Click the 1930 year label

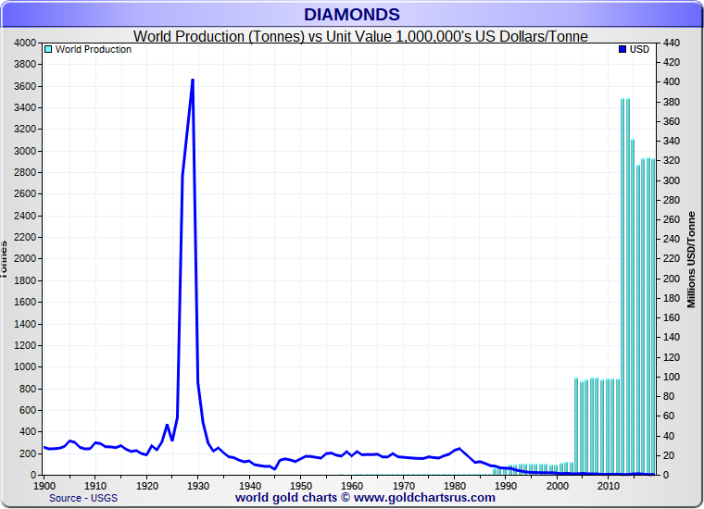[198, 486]
